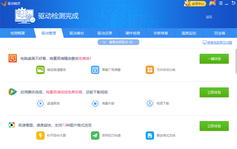The width and height of the screenshot is (237, 149).
Task: Click the monitor-with-gears driver check icon
Action: tap(25, 15)
